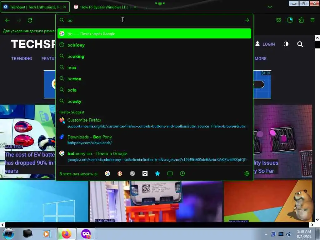Choose the boosty search suggestion

[x=154, y=101]
